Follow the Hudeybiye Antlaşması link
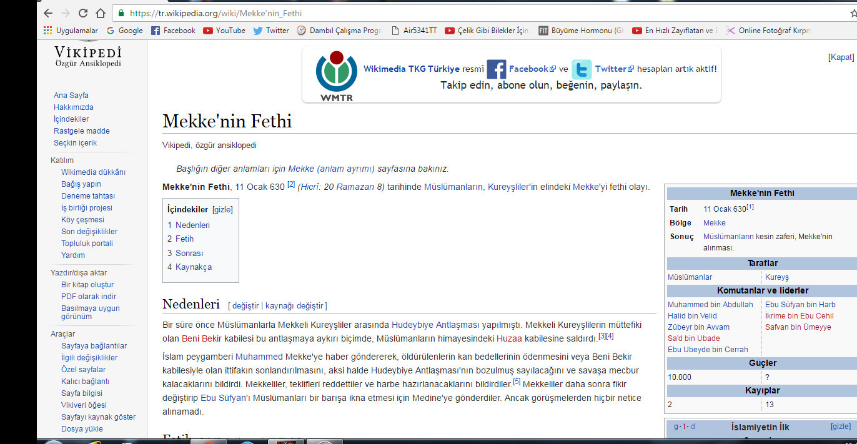 (435, 325)
